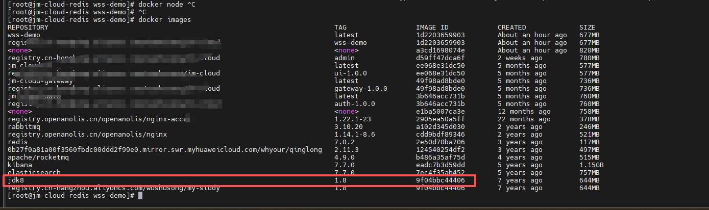Select the redis repository name
The image size is (709, 210).
tap(18, 142)
